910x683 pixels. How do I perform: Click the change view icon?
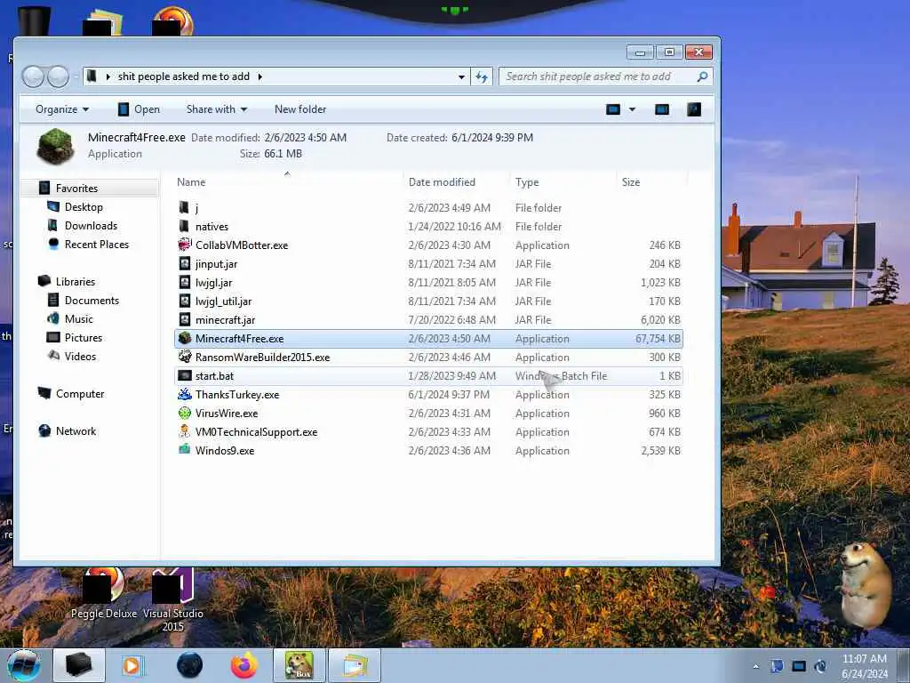coord(613,109)
